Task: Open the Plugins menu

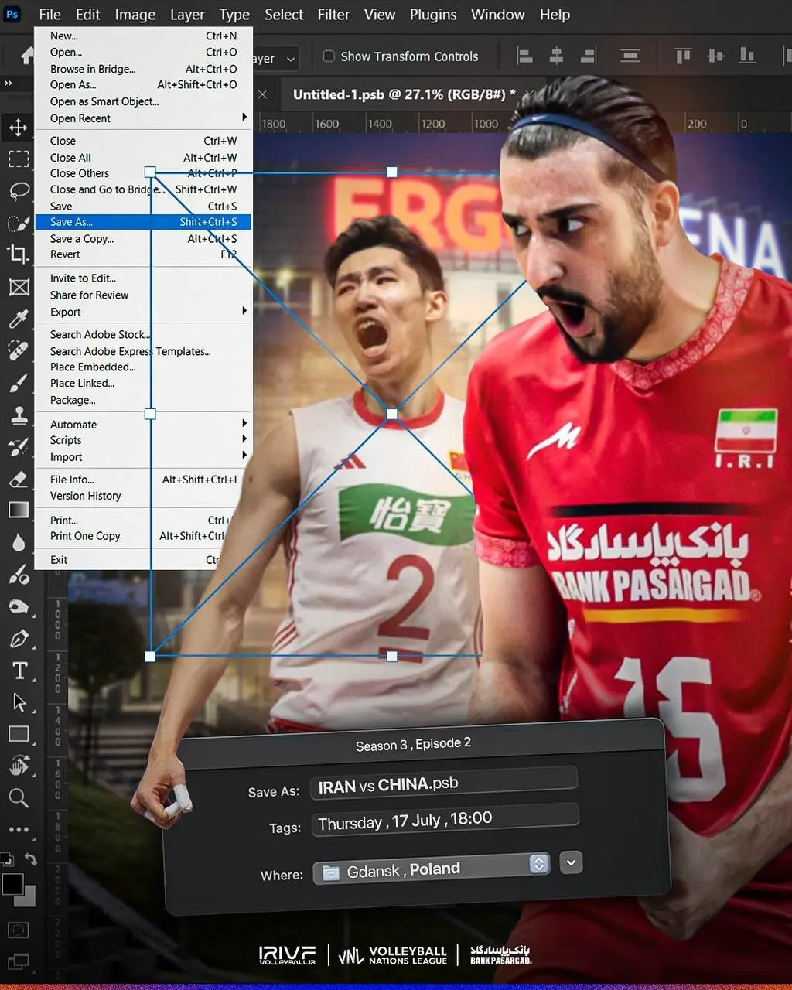Action: coord(433,15)
